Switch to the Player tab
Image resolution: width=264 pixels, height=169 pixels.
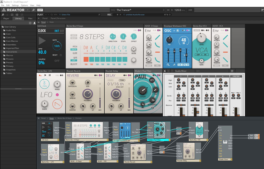6,19
